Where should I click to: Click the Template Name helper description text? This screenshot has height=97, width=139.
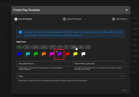(41, 69)
